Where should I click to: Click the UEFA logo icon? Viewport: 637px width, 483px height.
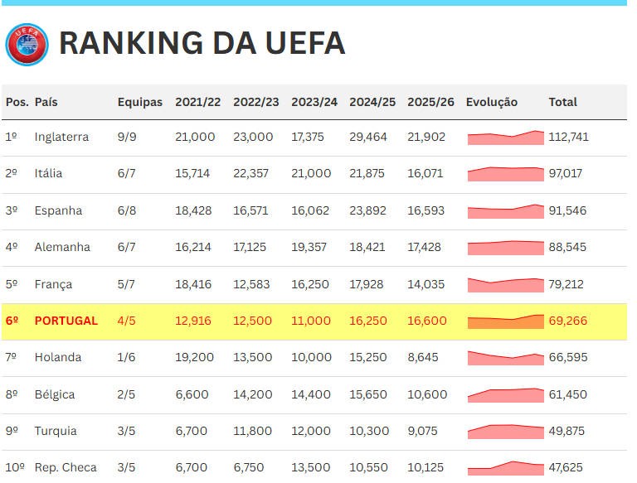tap(27, 44)
